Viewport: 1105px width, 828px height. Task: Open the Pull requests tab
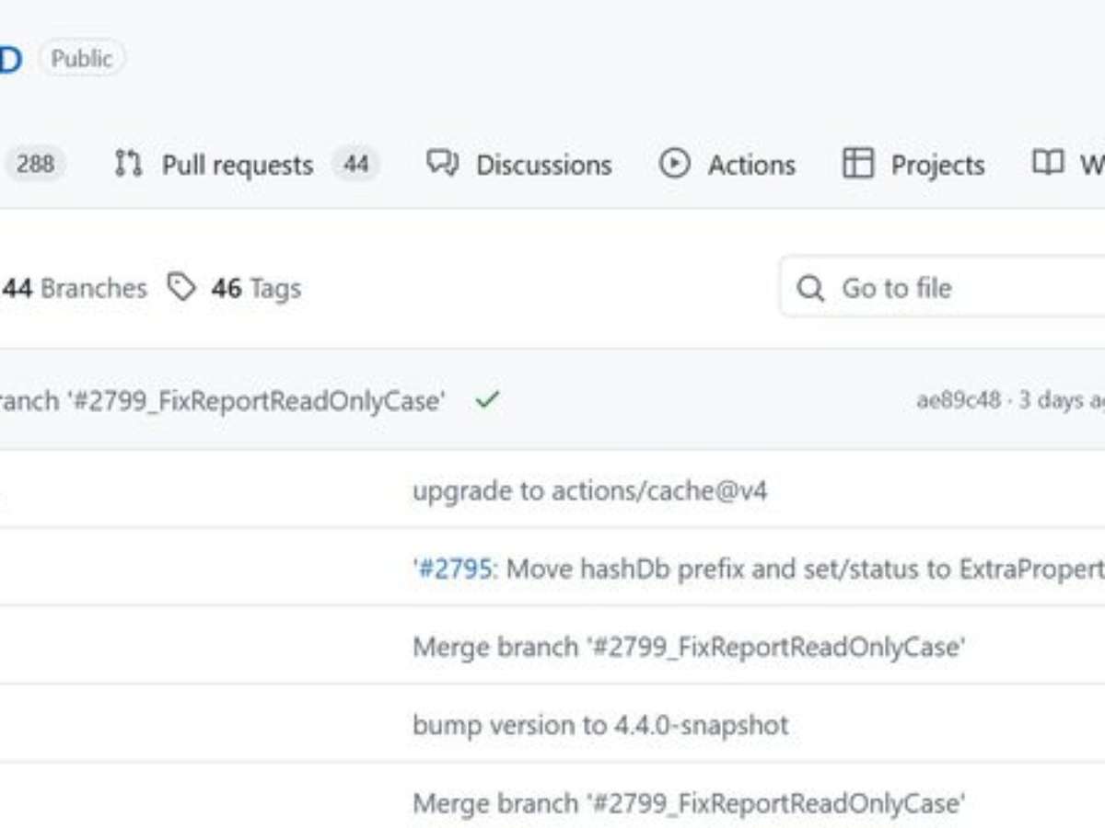coord(238,166)
